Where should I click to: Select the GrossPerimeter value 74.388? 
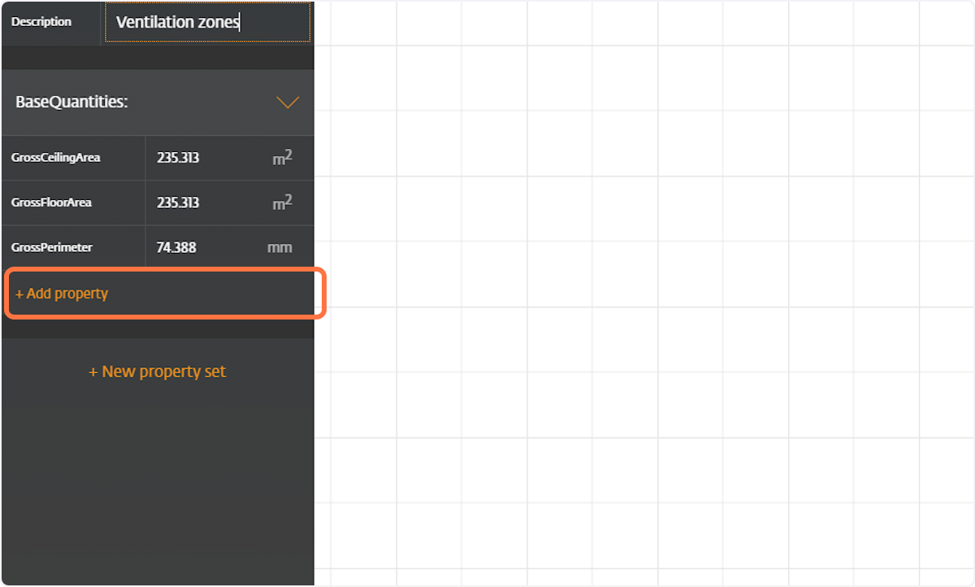(x=176, y=247)
